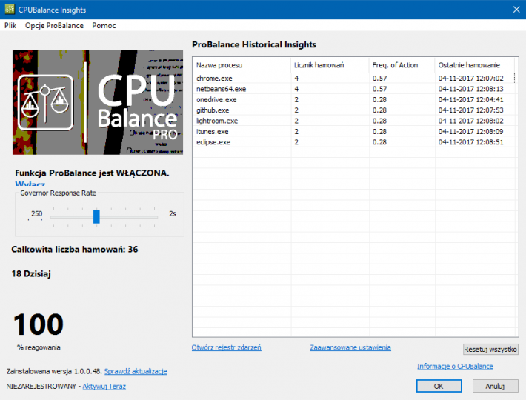This screenshot has width=526, height=400.
Task: Open Otwórz rejestr zdarzeń link
Action: [227, 347]
